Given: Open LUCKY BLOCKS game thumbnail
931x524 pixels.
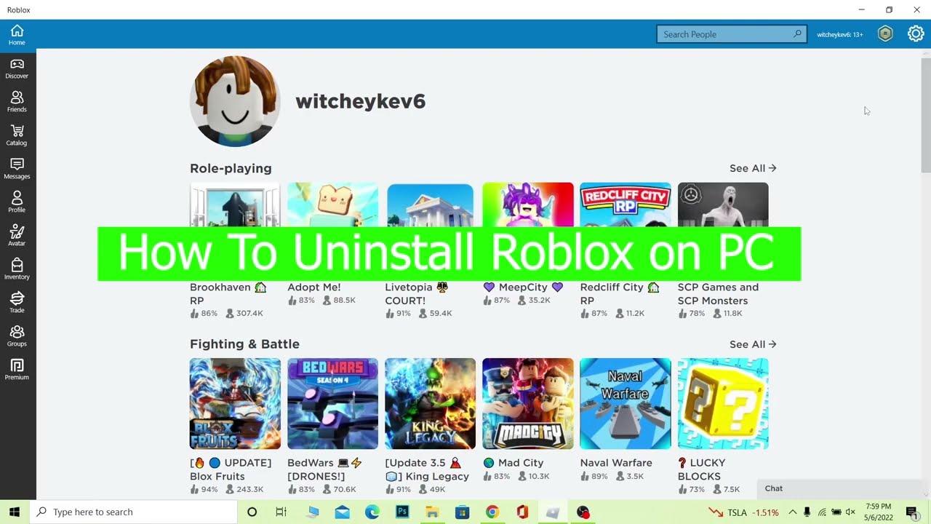Looking at the screenshot, I should [723, 403].
